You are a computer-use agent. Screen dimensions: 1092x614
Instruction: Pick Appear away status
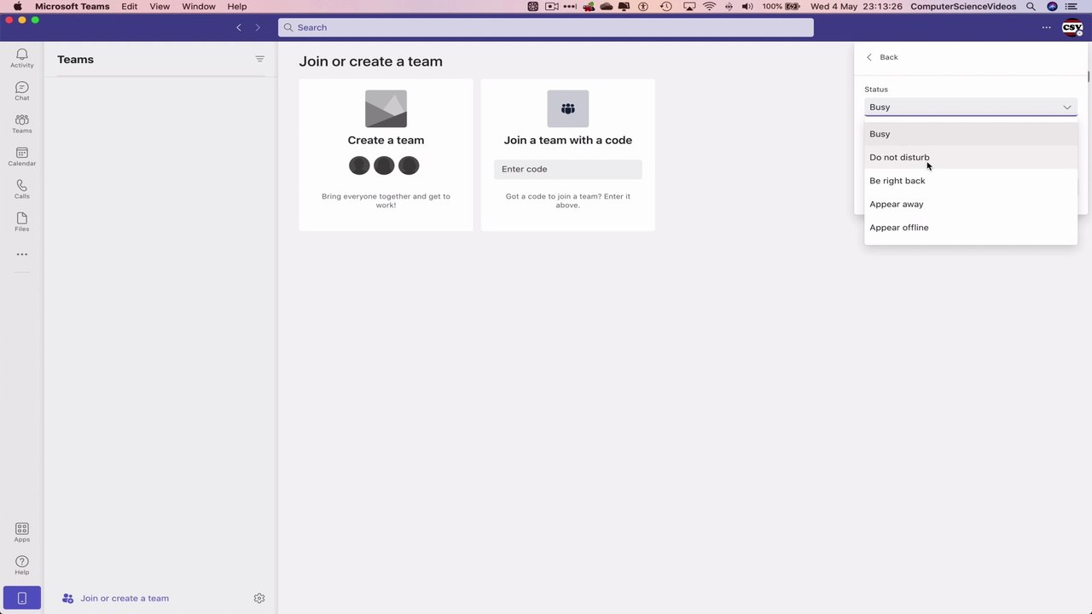click(x=971, y=205)
